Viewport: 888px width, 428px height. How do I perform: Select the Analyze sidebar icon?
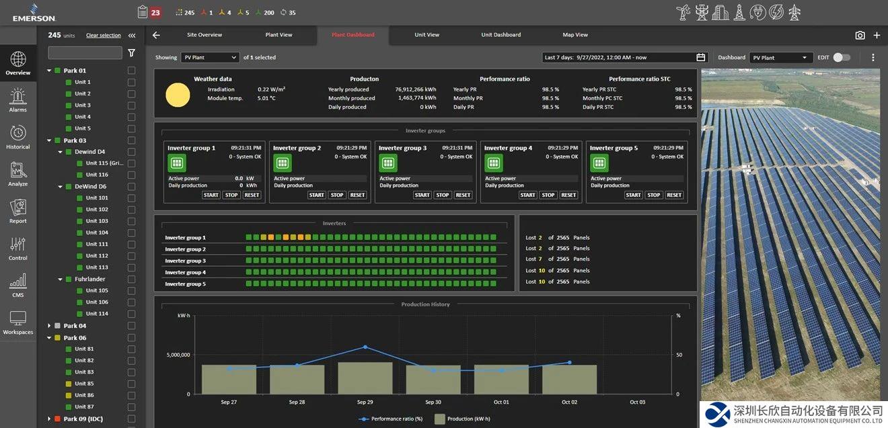pos(18,174)
